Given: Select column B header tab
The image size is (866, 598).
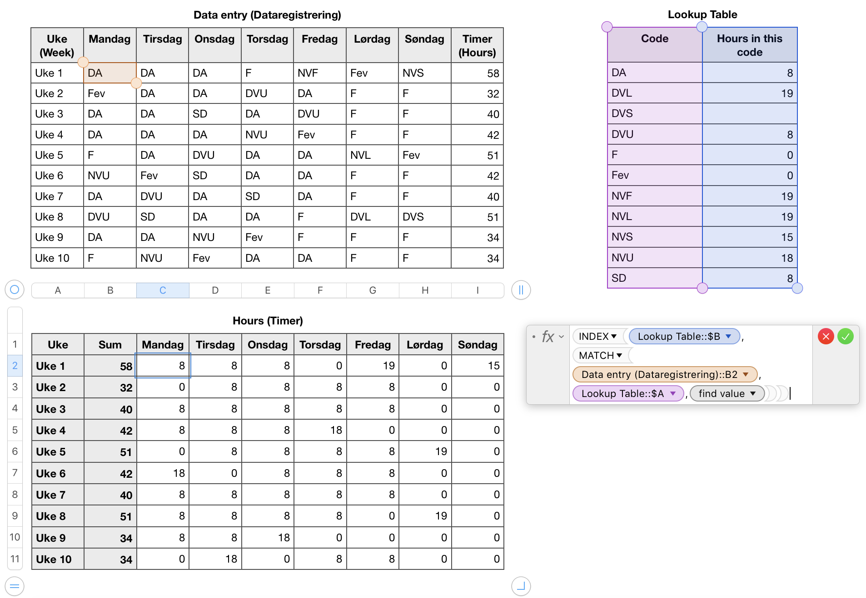Looking at the screenshot, I should pyautogui.click(x=110, y=290).
